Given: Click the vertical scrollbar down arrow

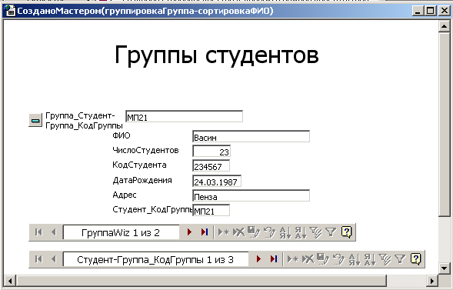Looking at the screenshot, I should point(444,268).
